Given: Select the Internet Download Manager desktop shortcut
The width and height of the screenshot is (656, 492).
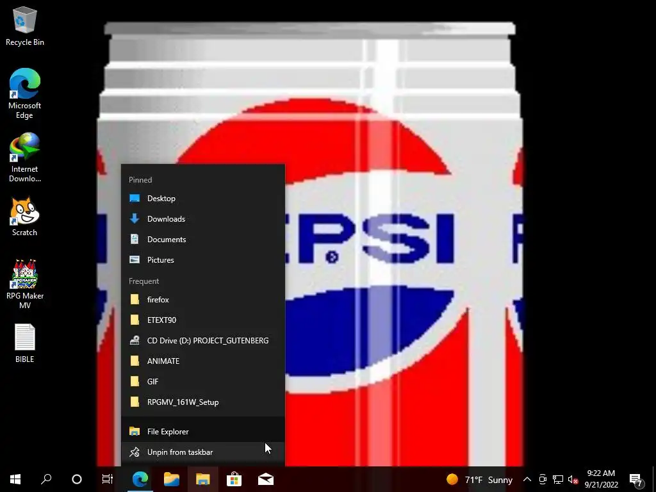Looking at the screenshot, I should pyautogui.click(x=25, y=158).
